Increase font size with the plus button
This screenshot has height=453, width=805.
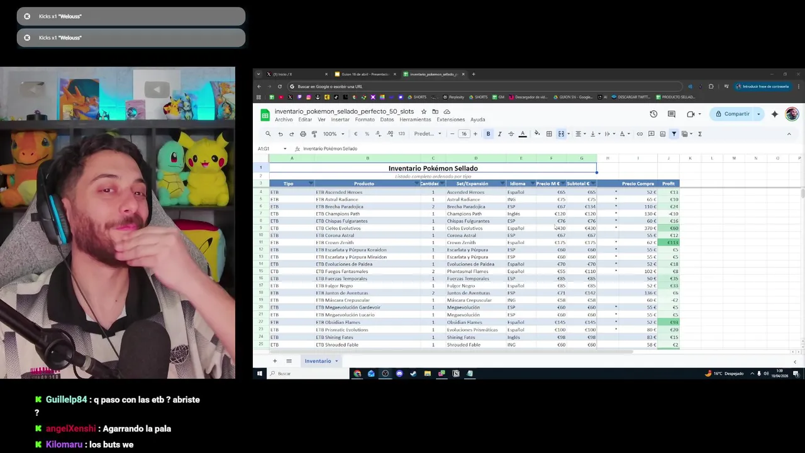(475, 134)
